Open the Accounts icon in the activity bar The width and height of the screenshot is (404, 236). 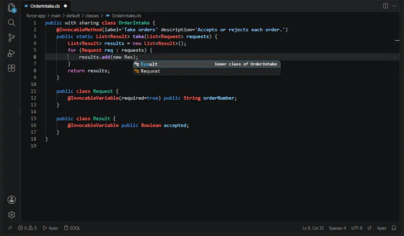click(12, 200)
